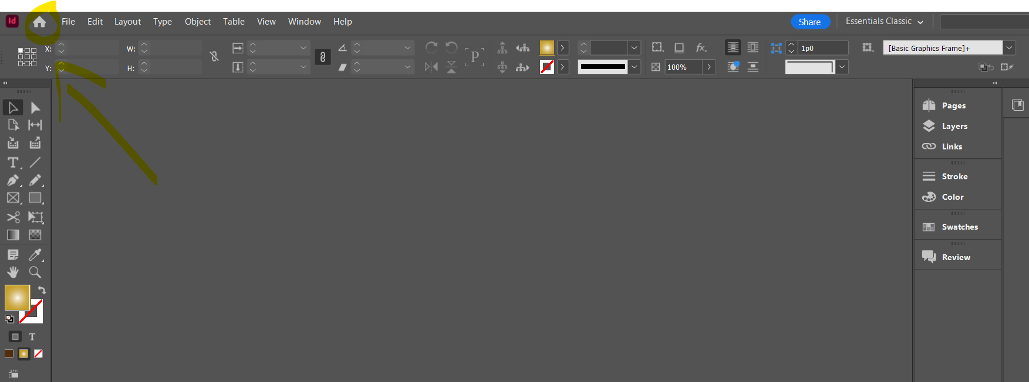The image size is (1029, 382).
Task: Flip vertical icon in control bar
Action: [x=451, y=67]
